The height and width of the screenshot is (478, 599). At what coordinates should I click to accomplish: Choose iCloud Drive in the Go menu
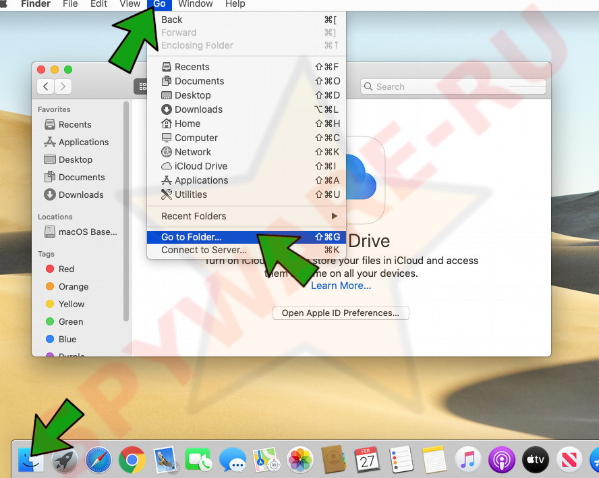click(x=246, y=166)
